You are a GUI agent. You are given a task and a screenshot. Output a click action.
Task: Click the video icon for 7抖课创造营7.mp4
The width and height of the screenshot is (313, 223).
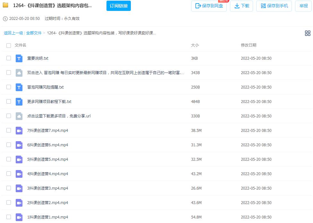point(19,131)
